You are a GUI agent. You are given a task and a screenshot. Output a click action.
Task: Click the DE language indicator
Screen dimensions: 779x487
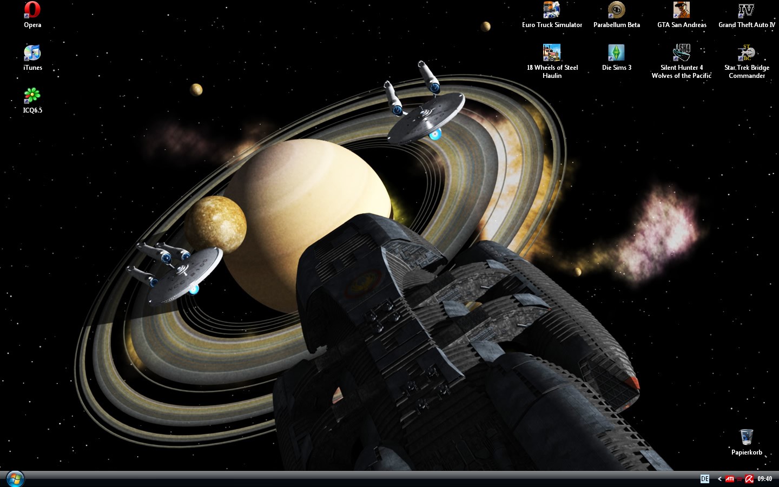[x=704, y=479]
